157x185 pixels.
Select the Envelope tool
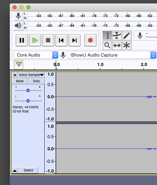pos(117,36)
